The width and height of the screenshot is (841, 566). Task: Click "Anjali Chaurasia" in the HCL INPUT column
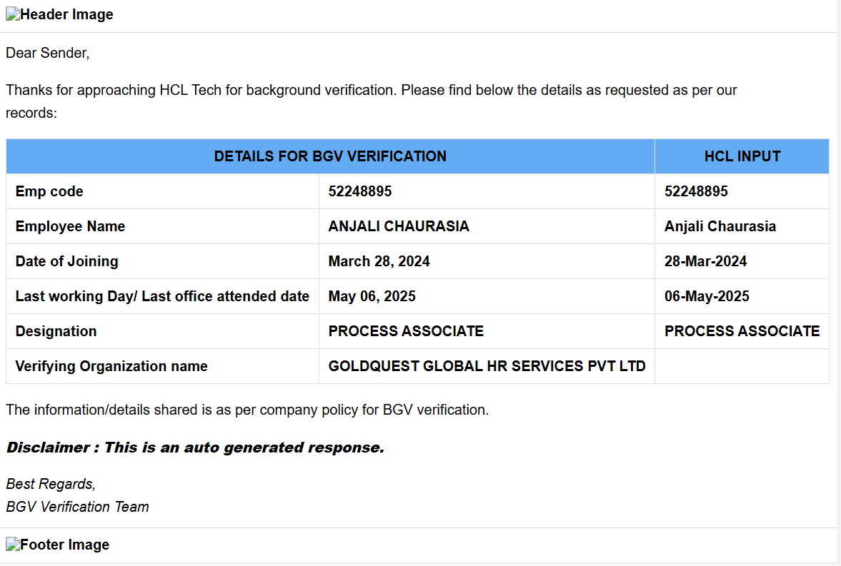(720, 226)
